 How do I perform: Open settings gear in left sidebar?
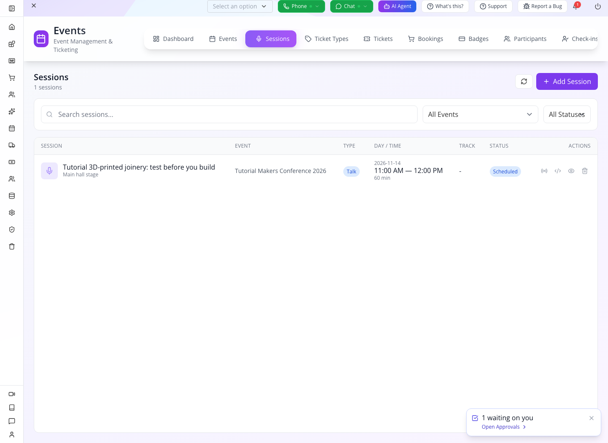pos(12,213)
